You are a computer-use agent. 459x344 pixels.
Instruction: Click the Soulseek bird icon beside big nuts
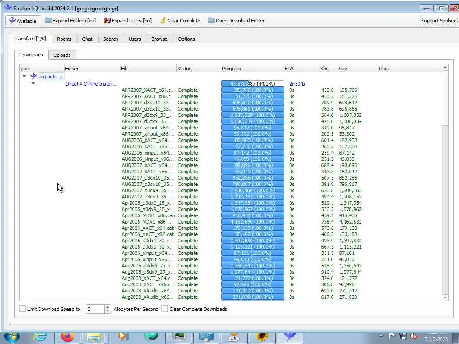(x=34, y=76)
